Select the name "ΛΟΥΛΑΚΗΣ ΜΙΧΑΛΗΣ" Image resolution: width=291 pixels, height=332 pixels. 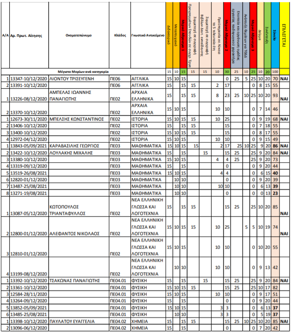point(71,153)
